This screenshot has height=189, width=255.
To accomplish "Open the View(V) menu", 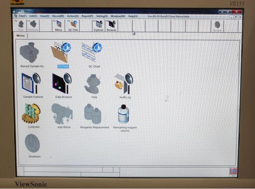I will point(44,16).
